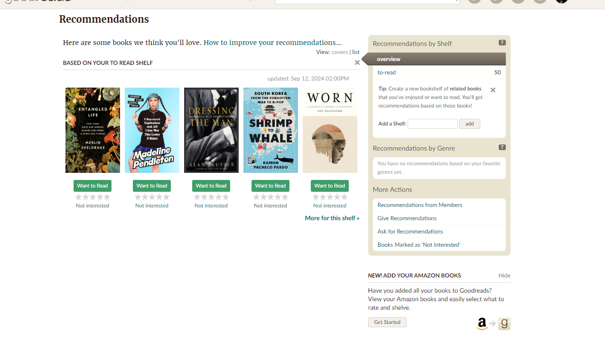Rate the Madeline Pendleton book one star
This screenshot has height=340, width=605.
pos(138,197)
